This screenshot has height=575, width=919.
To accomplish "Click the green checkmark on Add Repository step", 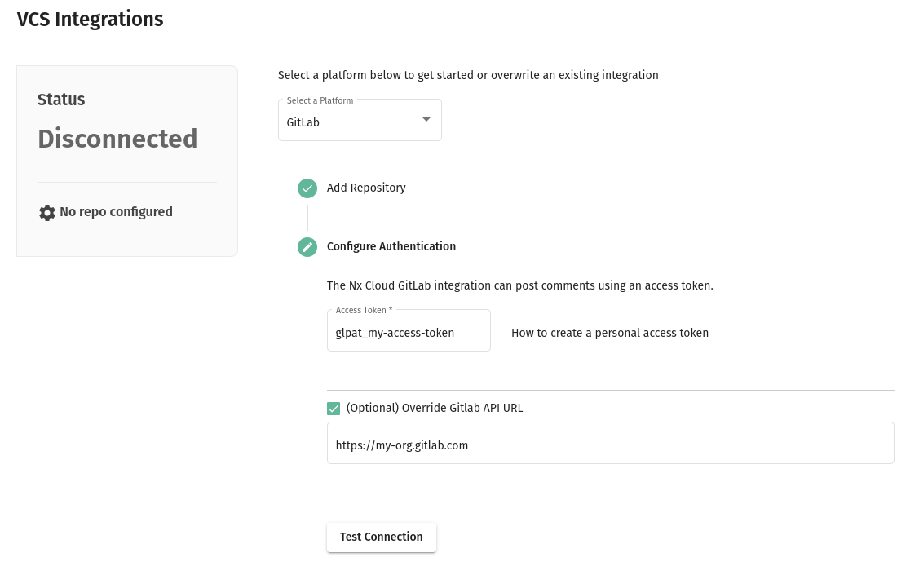I will click(x=307, y=188).
